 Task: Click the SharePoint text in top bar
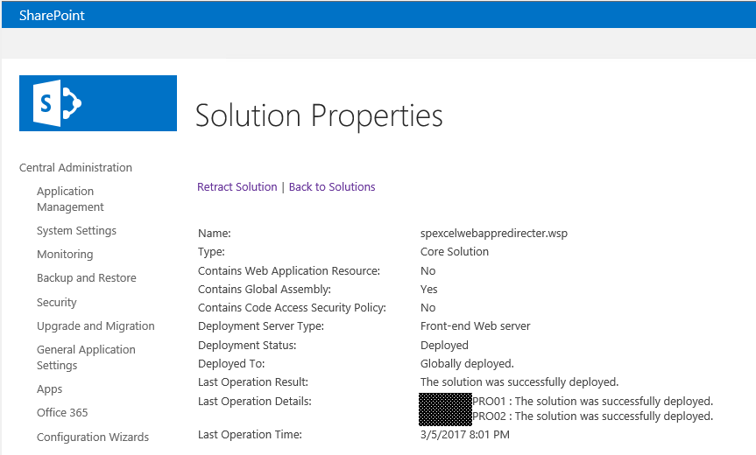point(52,15)
